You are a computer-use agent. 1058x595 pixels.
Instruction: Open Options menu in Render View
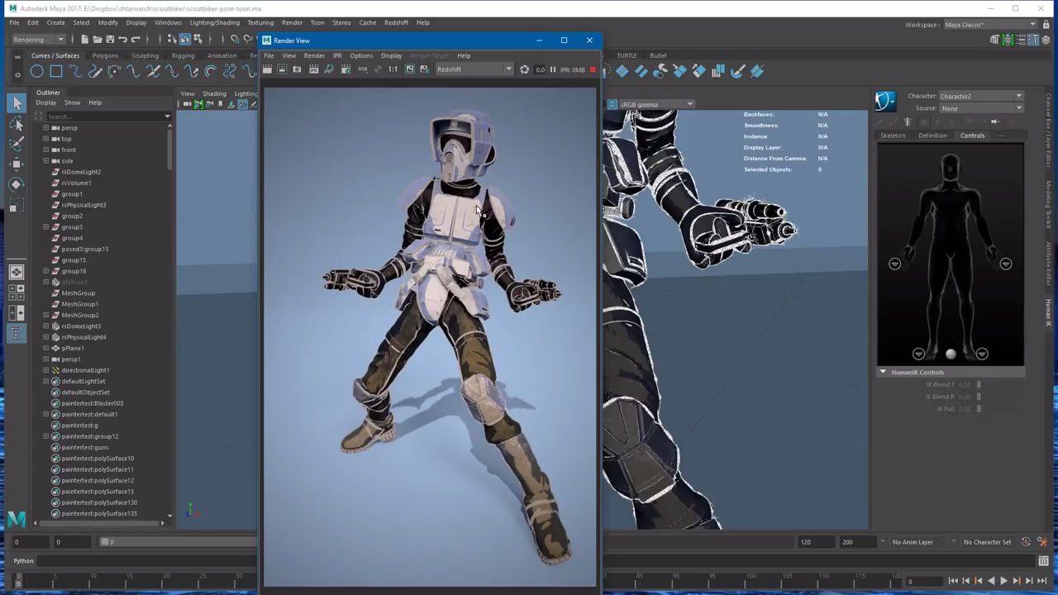[x=361, y=55]
